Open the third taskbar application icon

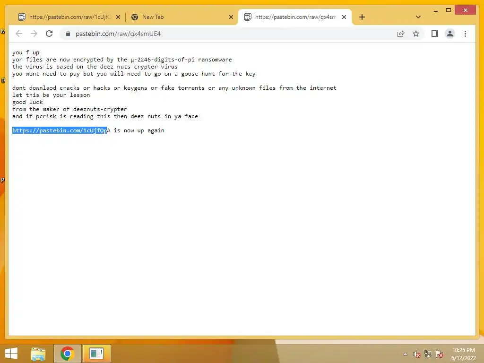pos(96,354)
